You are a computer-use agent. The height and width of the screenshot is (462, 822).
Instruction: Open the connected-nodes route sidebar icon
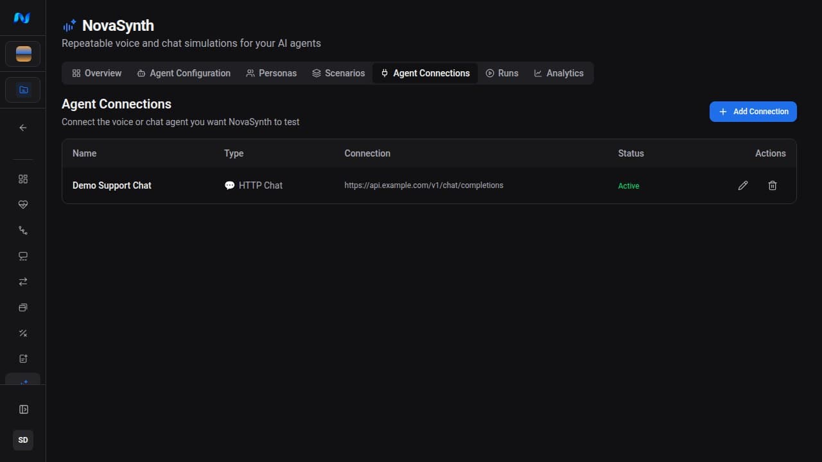(x=23, y=230)
